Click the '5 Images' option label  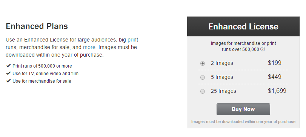tap(222, 77)
